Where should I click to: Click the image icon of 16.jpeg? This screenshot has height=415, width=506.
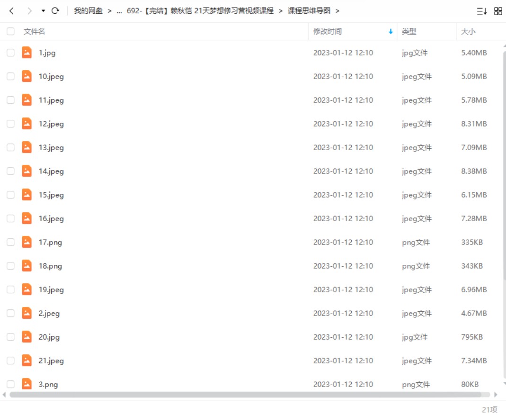(x=27, y=218)
